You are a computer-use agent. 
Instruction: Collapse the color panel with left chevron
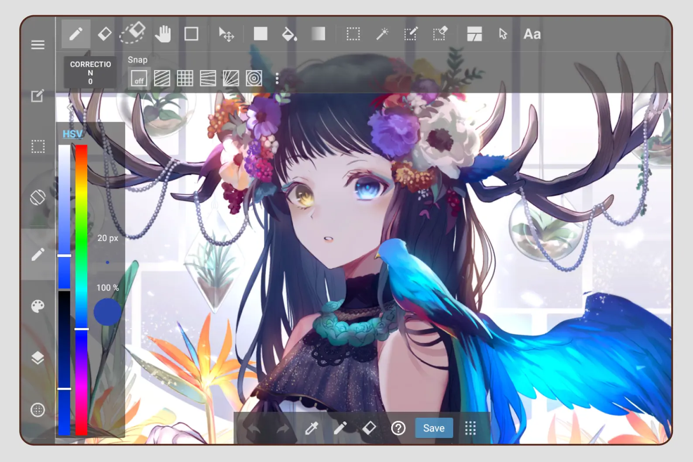click(x=69, y=107)
